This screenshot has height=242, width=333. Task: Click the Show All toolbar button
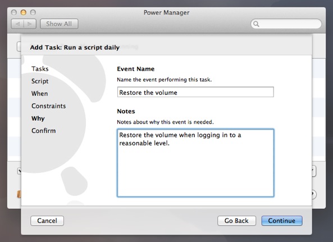pos(59,24)
